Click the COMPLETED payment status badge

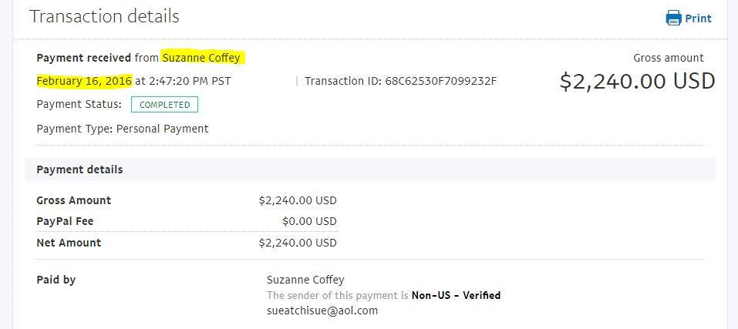point(165,105)
